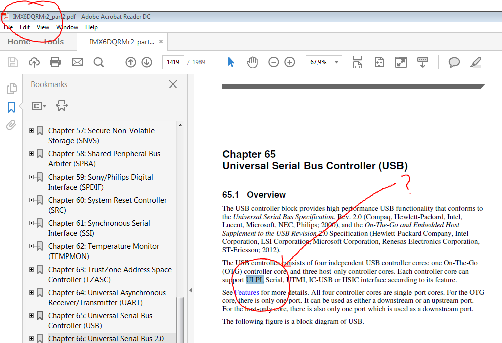The width and height of the screenshot is (502, 343).
Task: Switch to Full Screen mode icon
Action: point(401,62)
